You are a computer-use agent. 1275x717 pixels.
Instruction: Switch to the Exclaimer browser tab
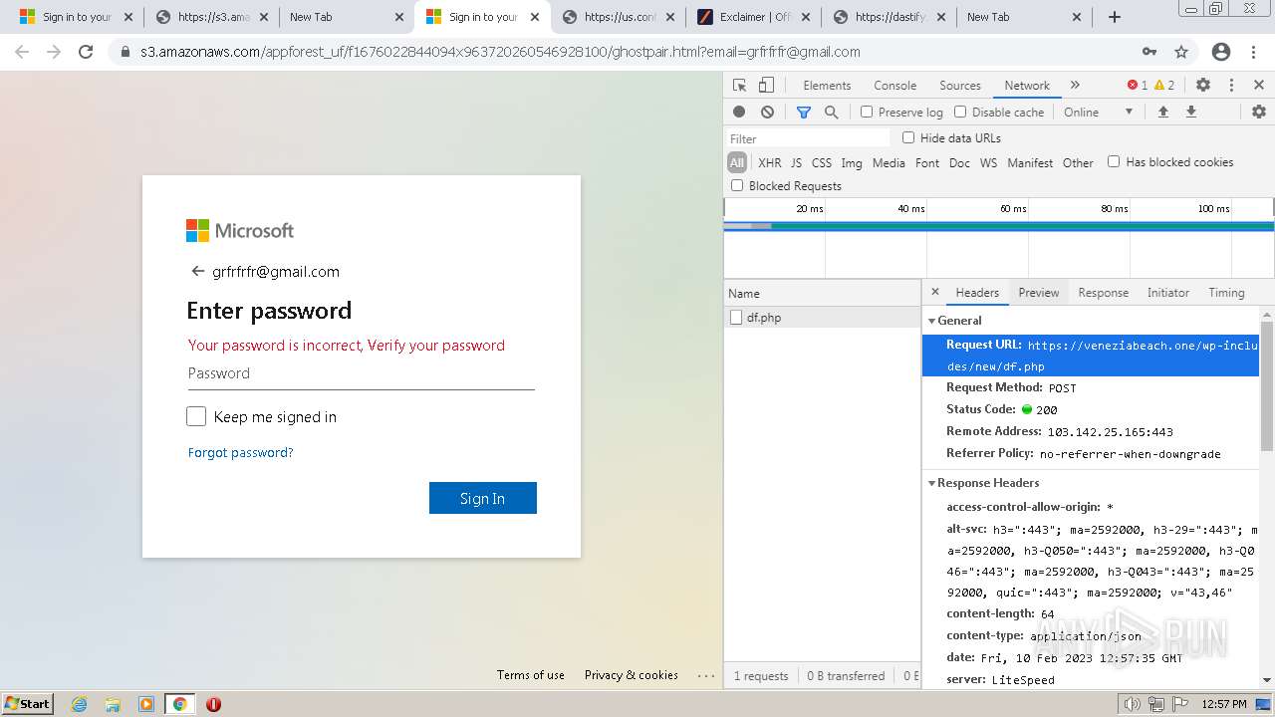point(755,17)
